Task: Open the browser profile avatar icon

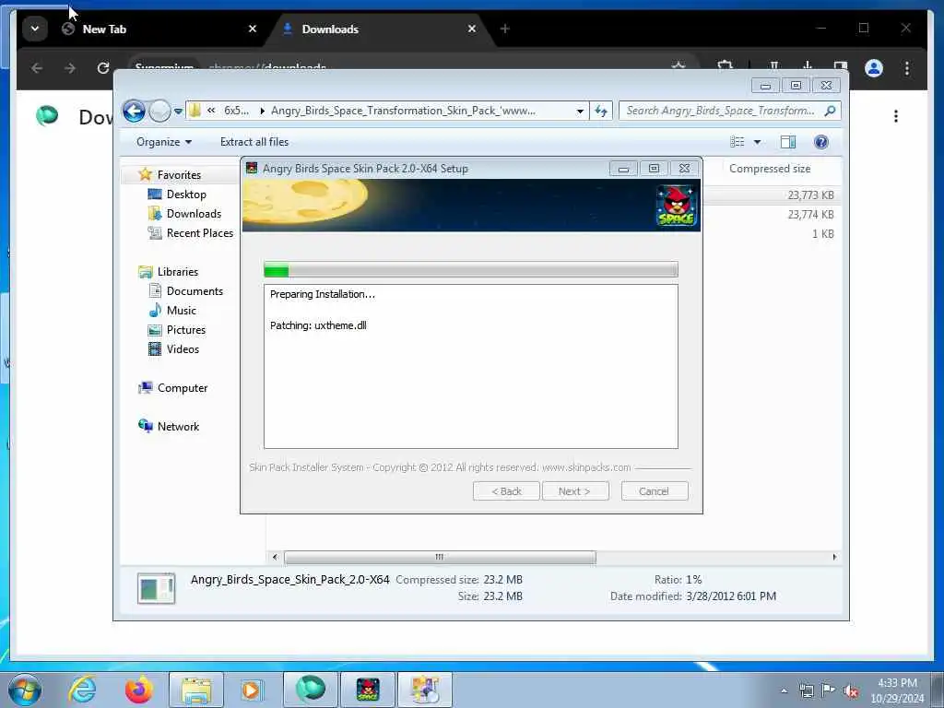Action: coord(874,68)
